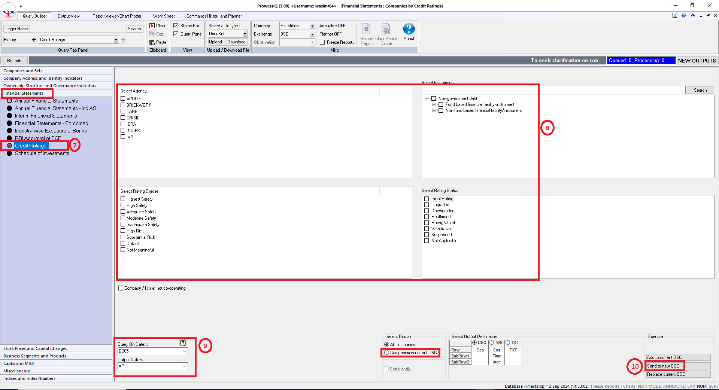Screen dimensions: 719x390
Task: Click the Refresh button
Action: click(x=14, y=61)
